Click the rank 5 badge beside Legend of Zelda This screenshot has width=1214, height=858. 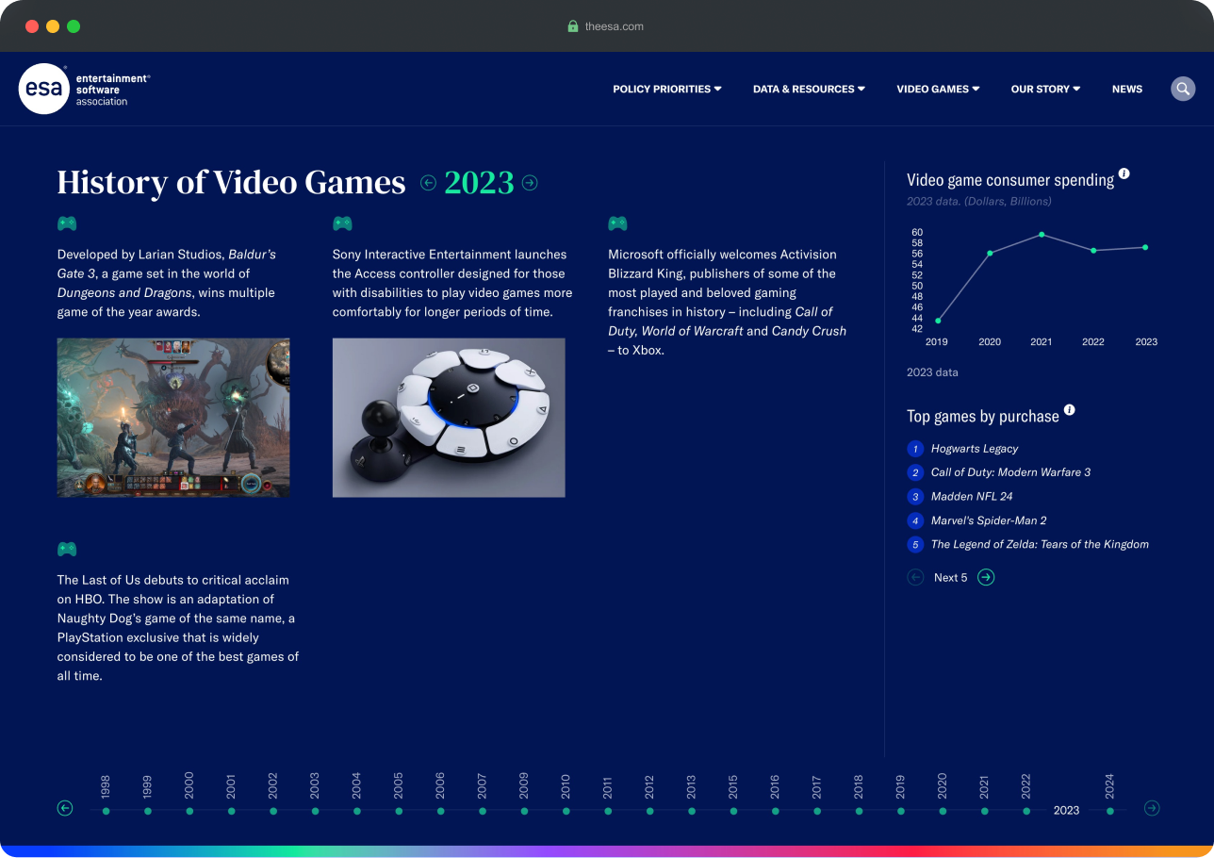pyautogui.click(x=915, y=545)
